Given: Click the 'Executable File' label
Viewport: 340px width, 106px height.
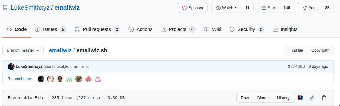Looking at the screenshot, I should [26, 98].
